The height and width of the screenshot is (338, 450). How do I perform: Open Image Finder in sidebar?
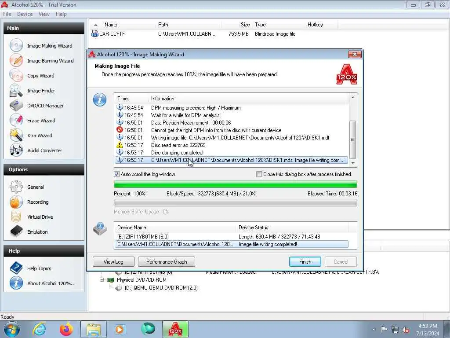coord(41,91)
